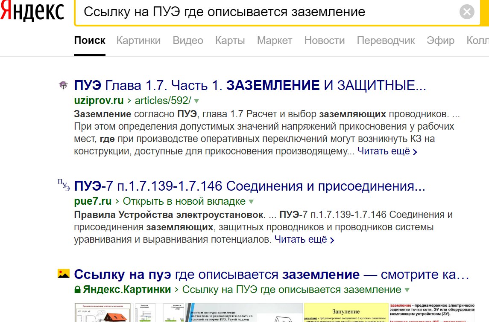Screen dimensions: 489x322
Task: Visit the pue7.ru domain link
Action: (x=93, y=201)
